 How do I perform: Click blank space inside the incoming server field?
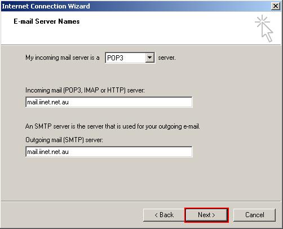tap(131, 102)
